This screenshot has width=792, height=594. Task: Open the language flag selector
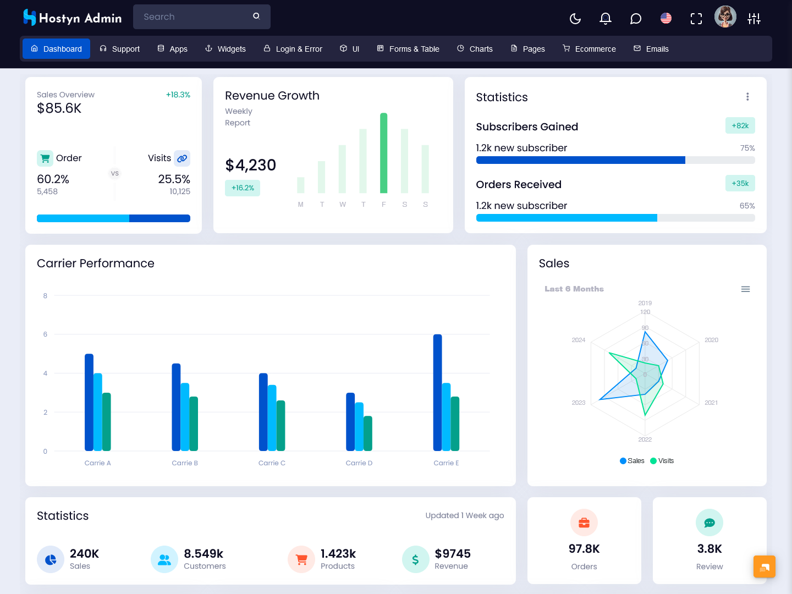point(665,19)
